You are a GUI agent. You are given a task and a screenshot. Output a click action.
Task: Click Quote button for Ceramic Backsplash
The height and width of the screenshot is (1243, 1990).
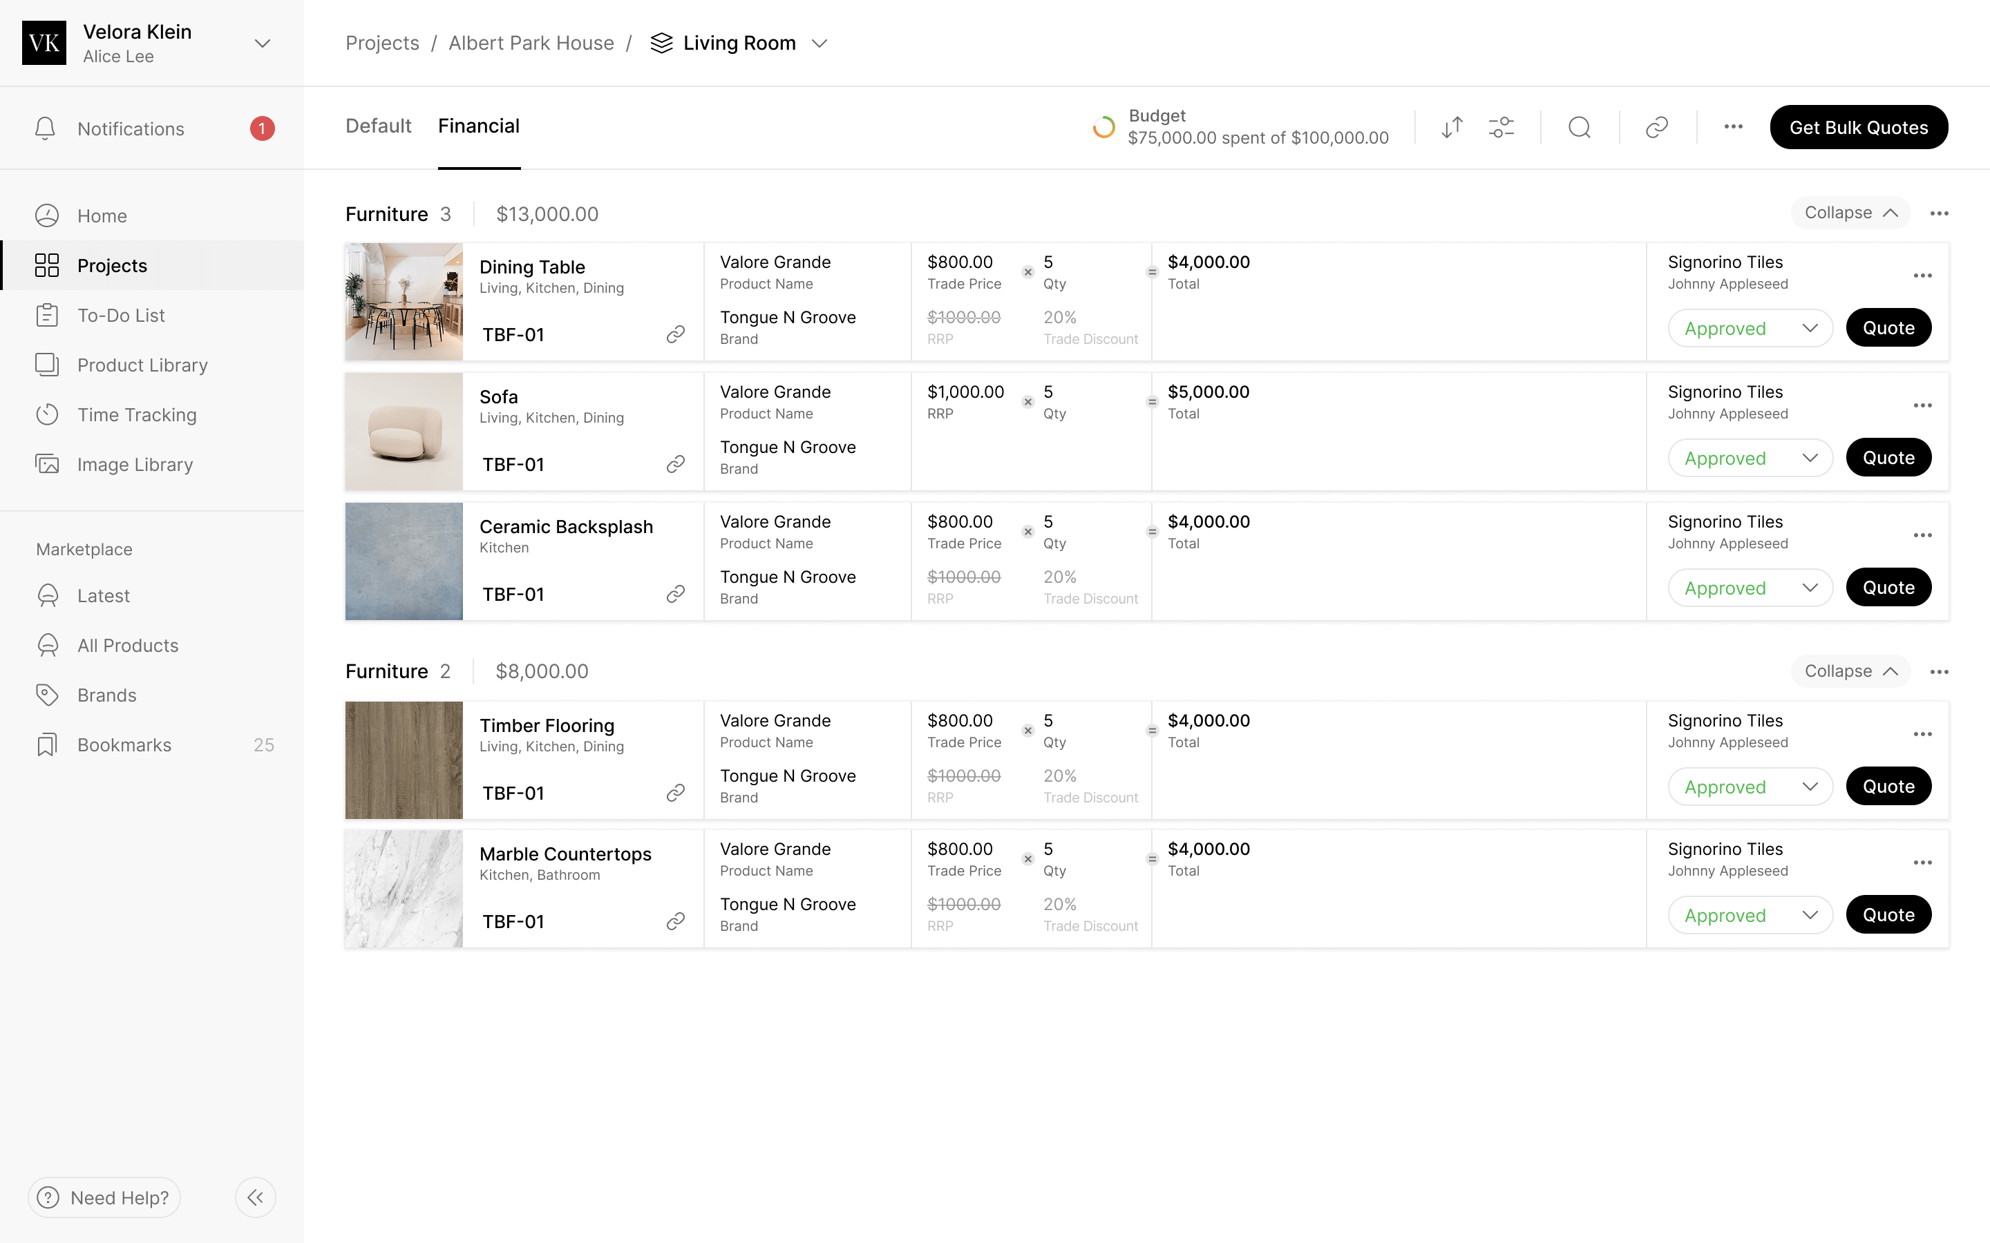pos(1888,588)
